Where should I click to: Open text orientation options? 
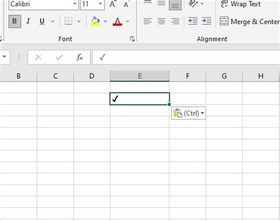tap(196, 4)
